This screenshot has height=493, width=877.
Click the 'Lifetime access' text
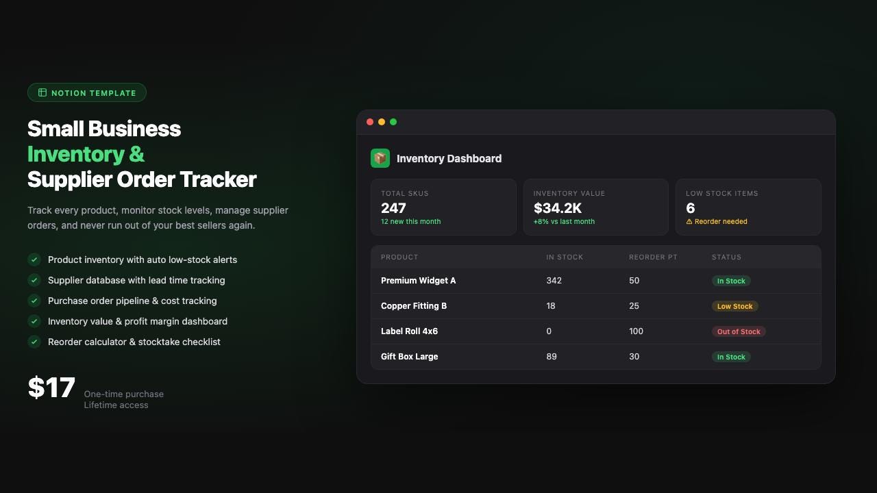116,405
